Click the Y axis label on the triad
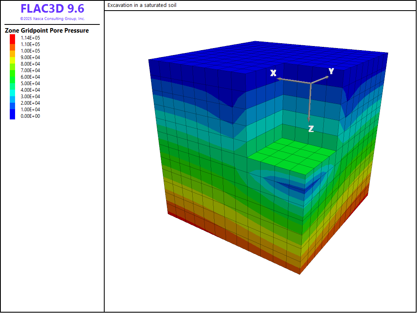The height and width of the screenshot is (313, 417). pyautogui.click(x=331, y=71)
